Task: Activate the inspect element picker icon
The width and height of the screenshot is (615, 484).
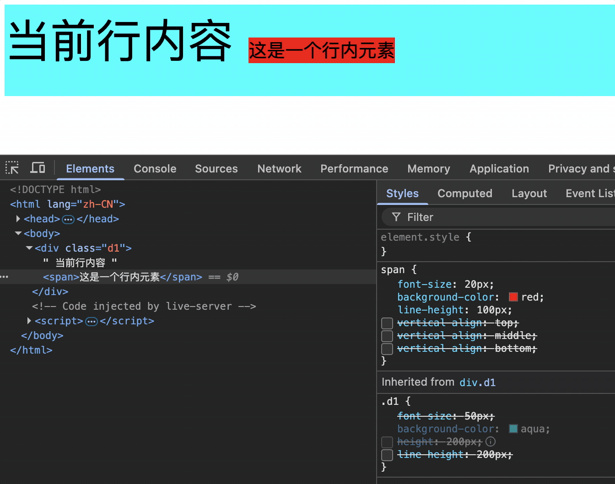Action: click(x=12, y=168)
